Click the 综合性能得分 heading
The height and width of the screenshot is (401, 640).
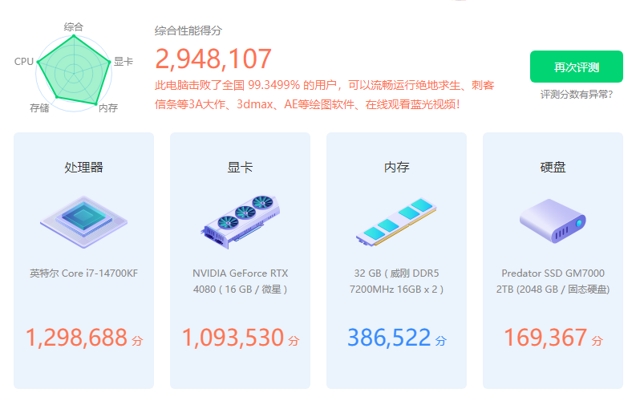(x=188, y=30)
